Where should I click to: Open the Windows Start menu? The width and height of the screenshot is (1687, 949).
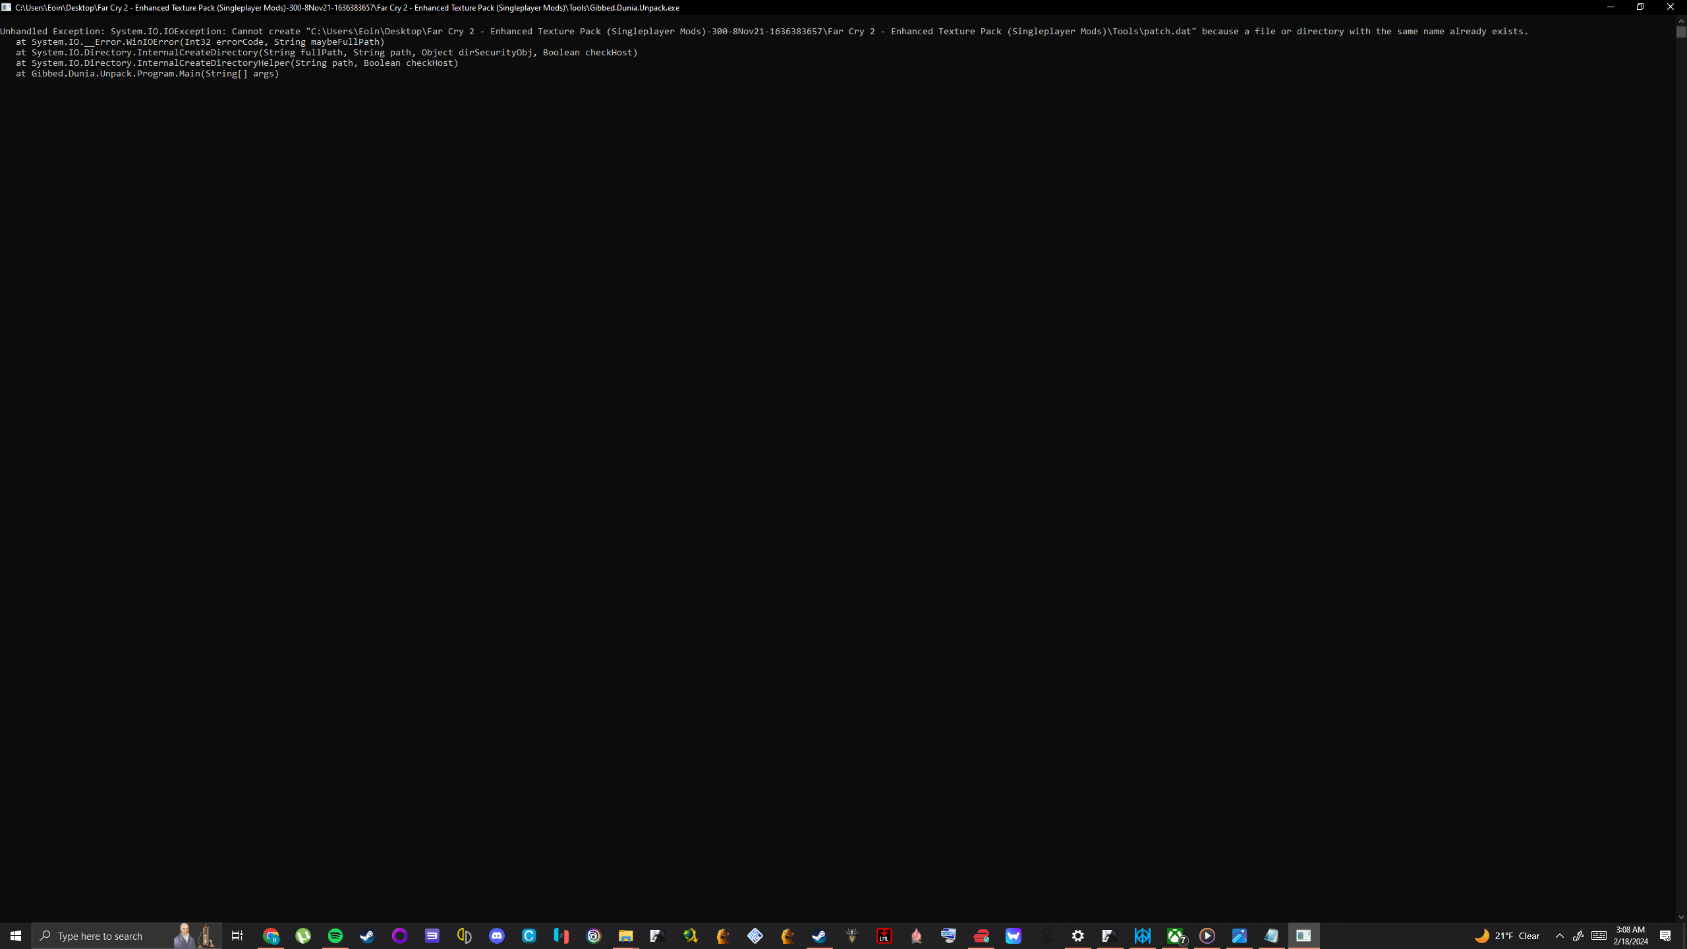coord(16,936)
